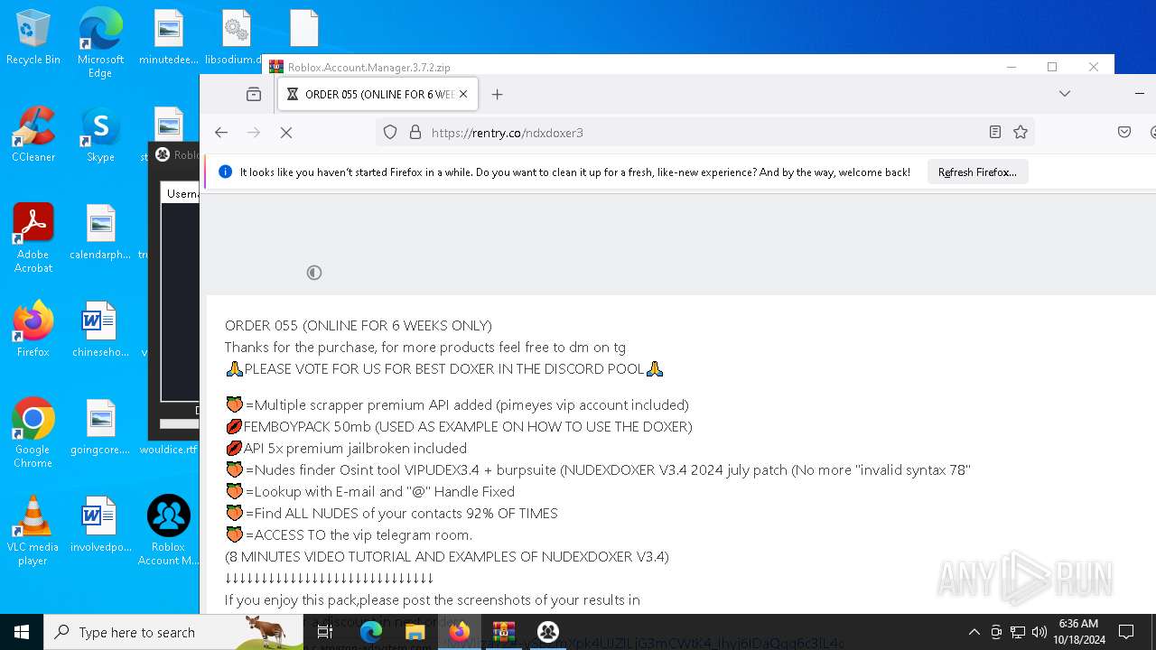This screenshot has height=650, width=1156.
Task: Open the taskbar clock and date
Action: click(1080, 632)
